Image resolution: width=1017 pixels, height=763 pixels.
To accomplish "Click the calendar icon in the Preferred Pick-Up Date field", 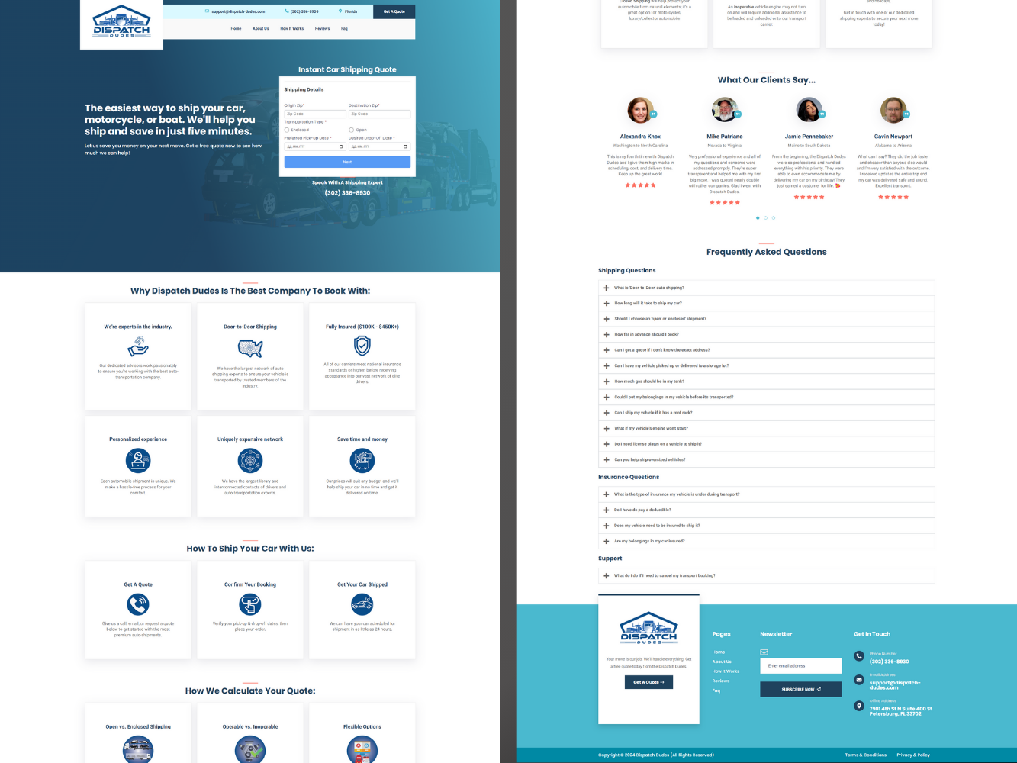I will 341,146.
